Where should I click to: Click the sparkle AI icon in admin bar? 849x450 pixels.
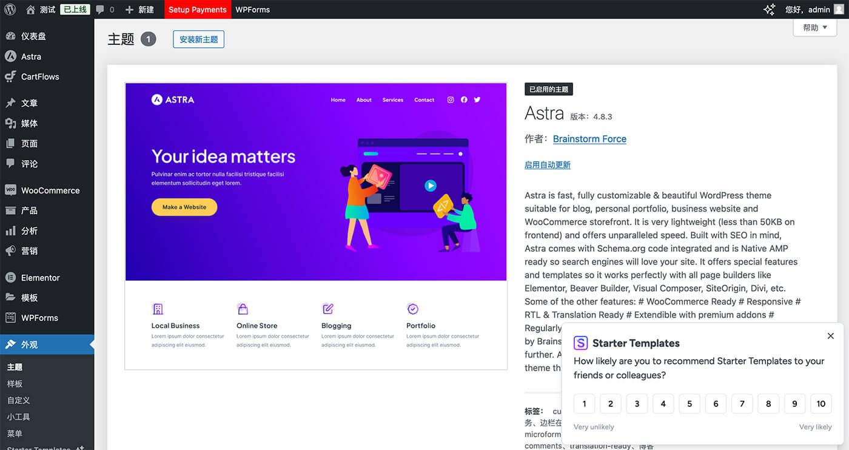[x=769, y=9]
